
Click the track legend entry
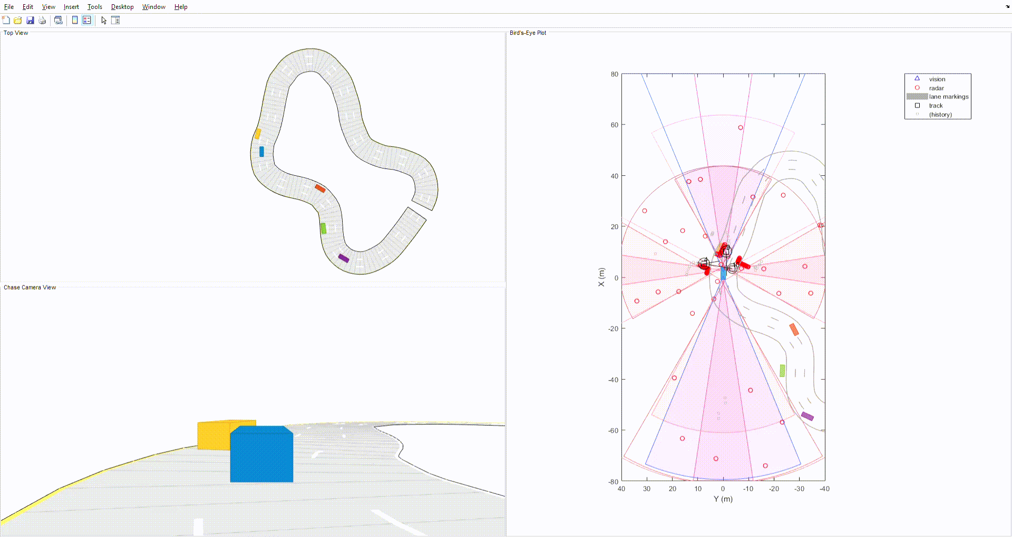coord(936,106)
